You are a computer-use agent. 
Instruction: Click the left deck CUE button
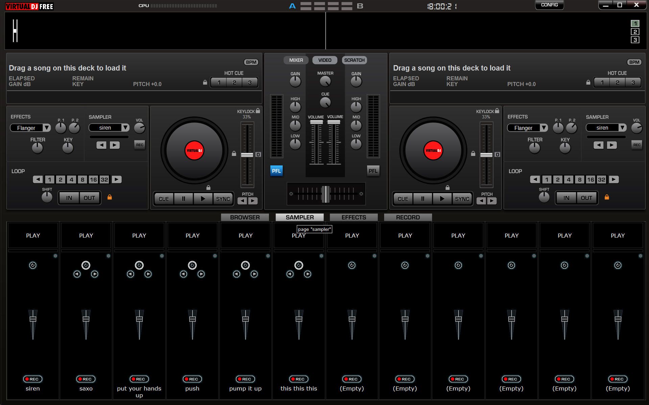tap(164, 199)
